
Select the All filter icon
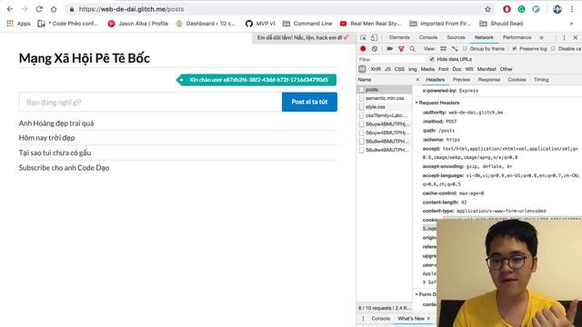[x=362, y=69]
